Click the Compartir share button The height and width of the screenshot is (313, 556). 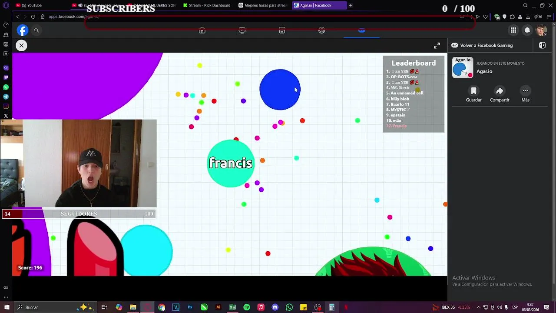[500, 94]
